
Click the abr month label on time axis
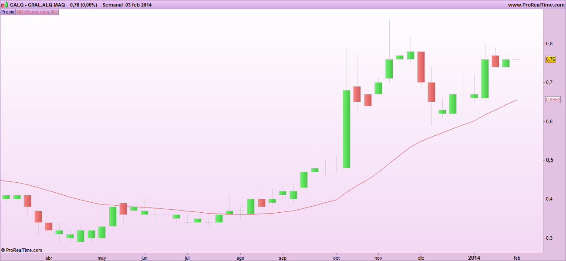click(49, 258)
